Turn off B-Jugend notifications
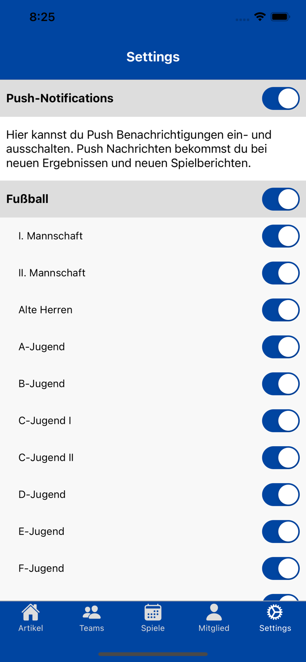 click(x=280, y=384)
